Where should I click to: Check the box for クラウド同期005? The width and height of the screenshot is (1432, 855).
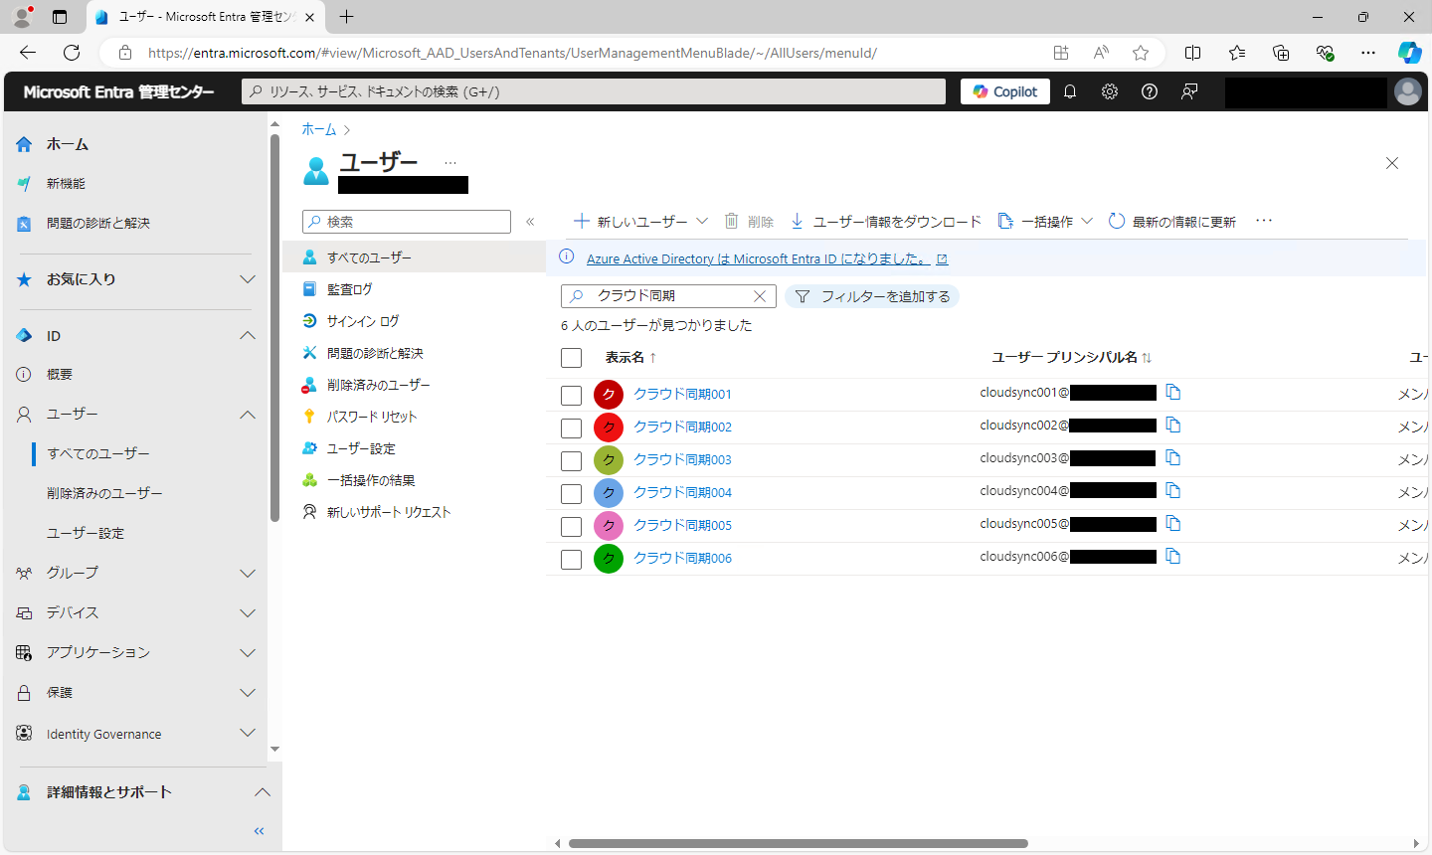(571, 526)
